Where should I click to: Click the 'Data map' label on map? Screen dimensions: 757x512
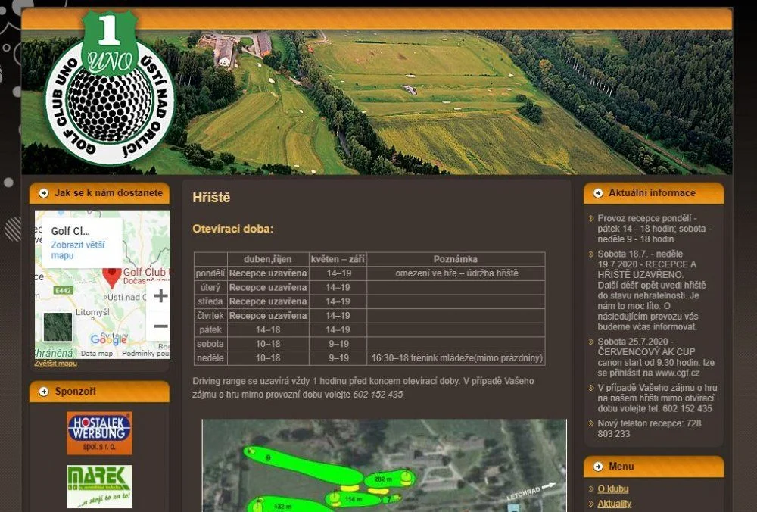pyautogui.click(x=97, y=354)
